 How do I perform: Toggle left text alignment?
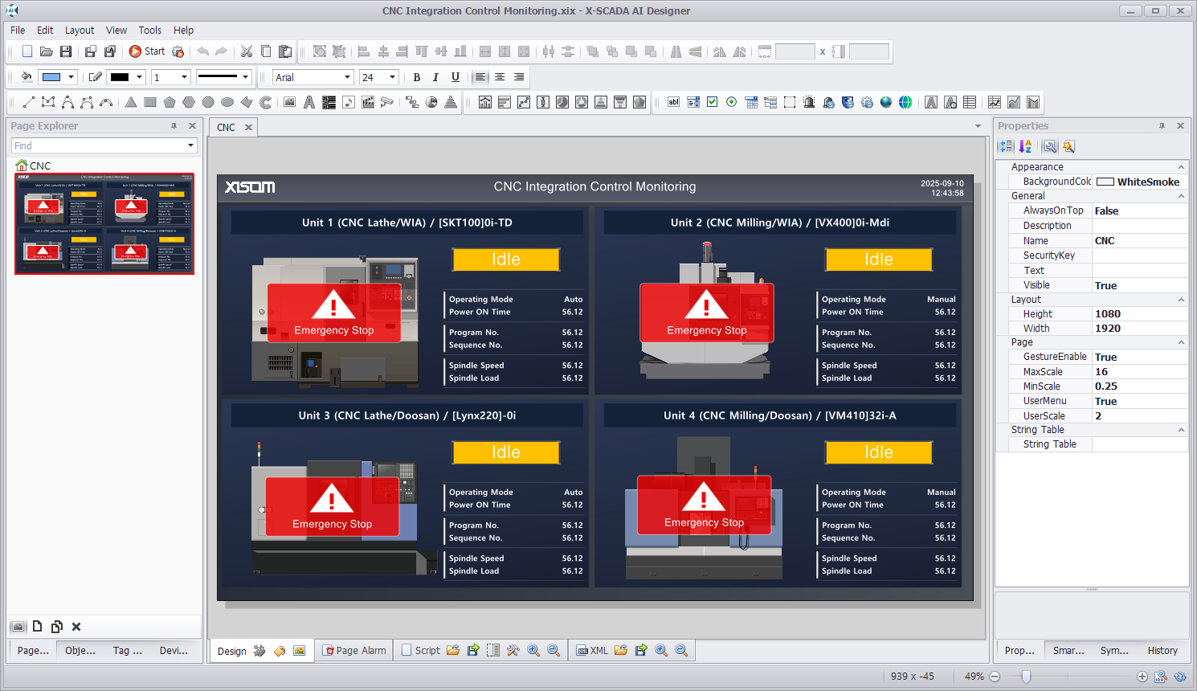[480, 77]
